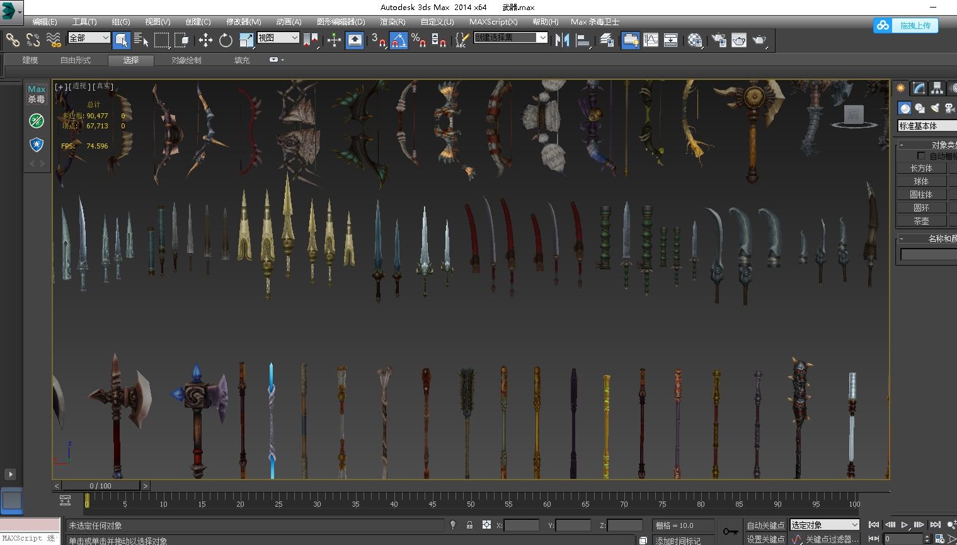
Task: Click Use Pivot Point Center icon
Action: tap(311, 40)
